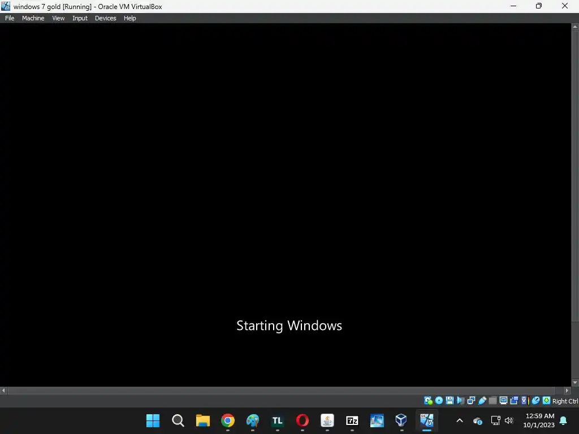The width and height of the screenshot is (579, 434).
Task: Click the vertical scrollbar up arrow
Action: pos(575,27)
